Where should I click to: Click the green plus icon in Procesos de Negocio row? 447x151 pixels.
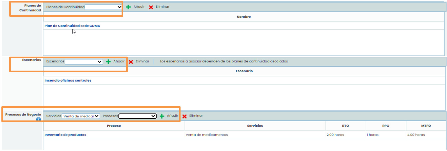pyautogui.click(x=162, y=116)
